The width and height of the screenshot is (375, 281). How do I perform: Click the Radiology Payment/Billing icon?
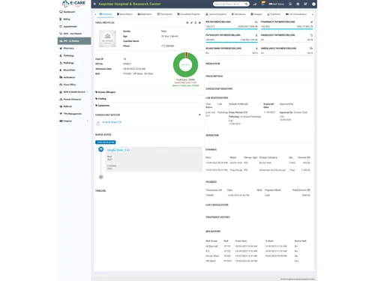pyautogui.click(x=311, y=35)
